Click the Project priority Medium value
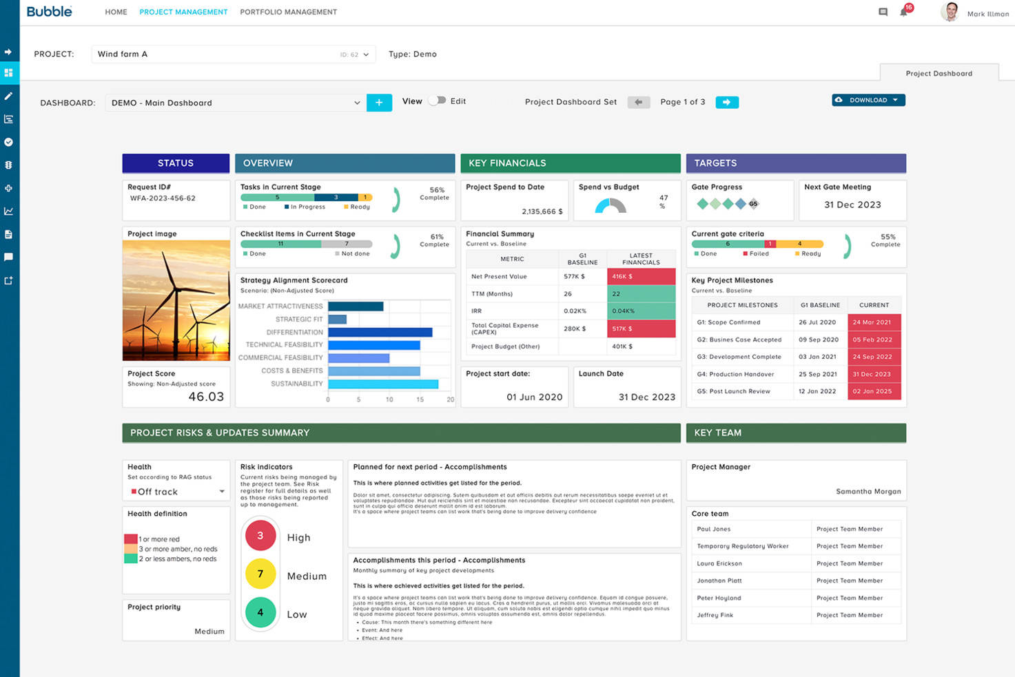 point(209,632)
